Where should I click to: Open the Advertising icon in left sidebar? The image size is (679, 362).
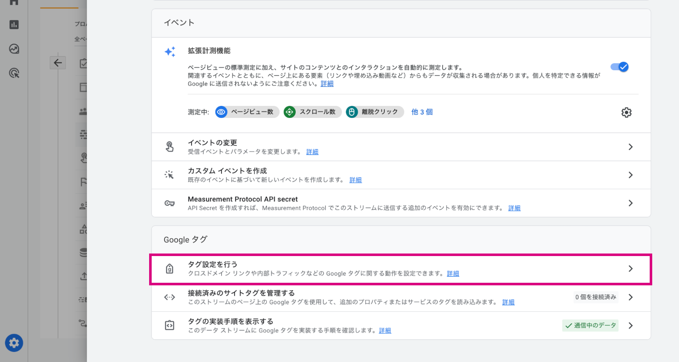click(14, 73)
